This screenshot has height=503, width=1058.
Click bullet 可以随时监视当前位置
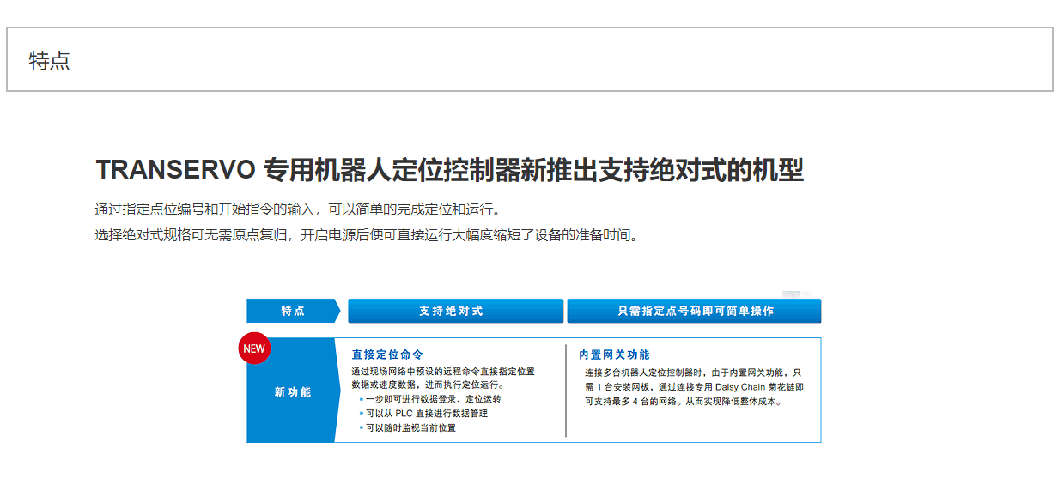(x=410, y=427)
